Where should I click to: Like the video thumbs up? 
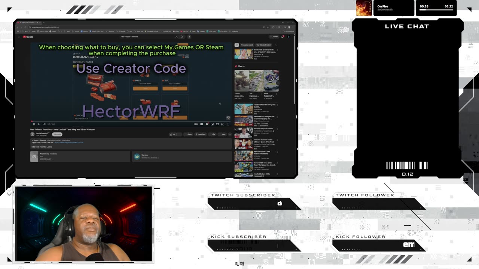point(173,134)
